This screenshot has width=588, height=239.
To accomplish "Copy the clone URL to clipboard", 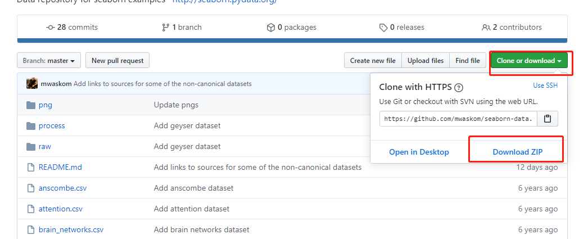I will coord(548,119).
